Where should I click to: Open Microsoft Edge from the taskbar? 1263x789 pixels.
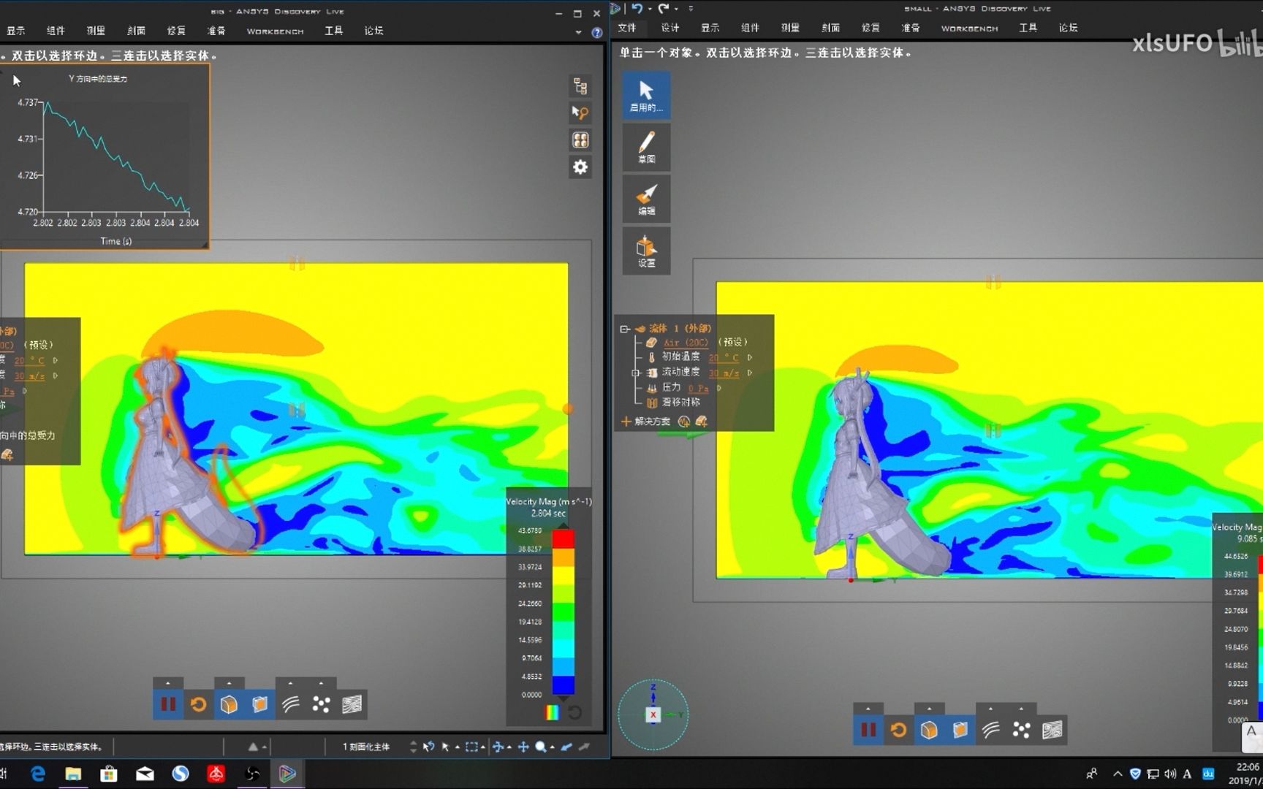click(x=38, y=773)
